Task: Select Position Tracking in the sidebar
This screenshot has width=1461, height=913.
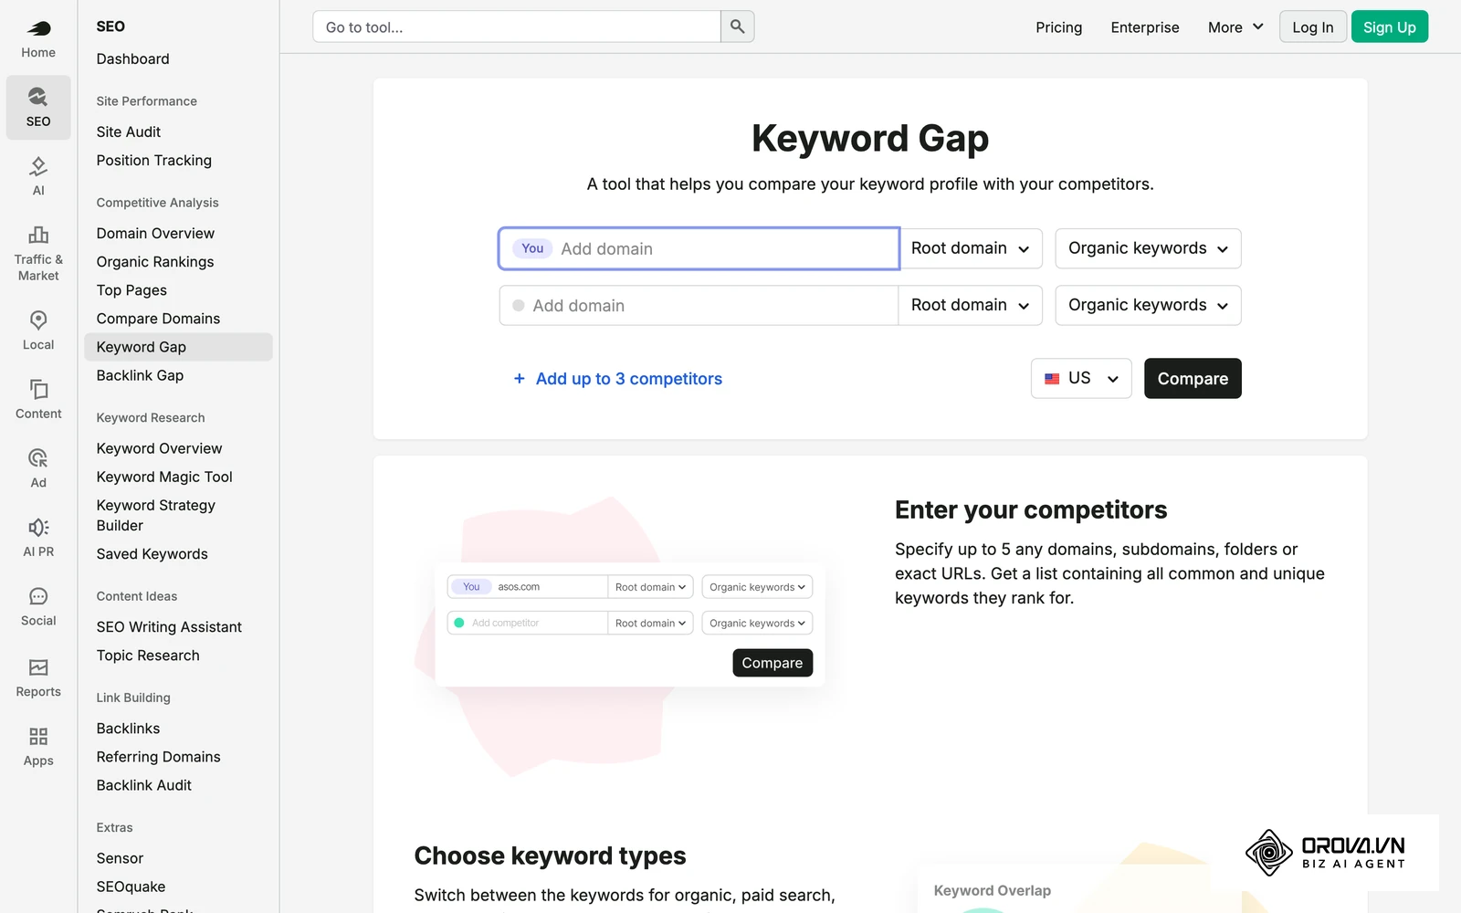Action: point(154,160)
